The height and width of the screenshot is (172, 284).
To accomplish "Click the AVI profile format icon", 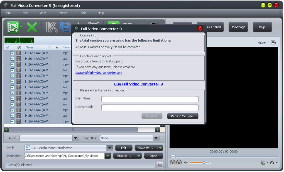I will pyautogui.click(x=28, y=148).
